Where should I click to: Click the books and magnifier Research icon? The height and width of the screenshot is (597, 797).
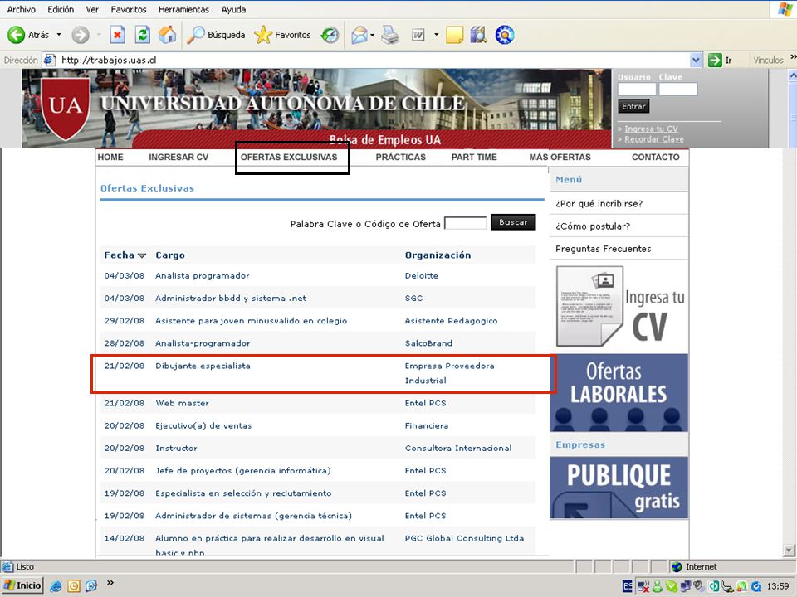click(x=478, y=35)
